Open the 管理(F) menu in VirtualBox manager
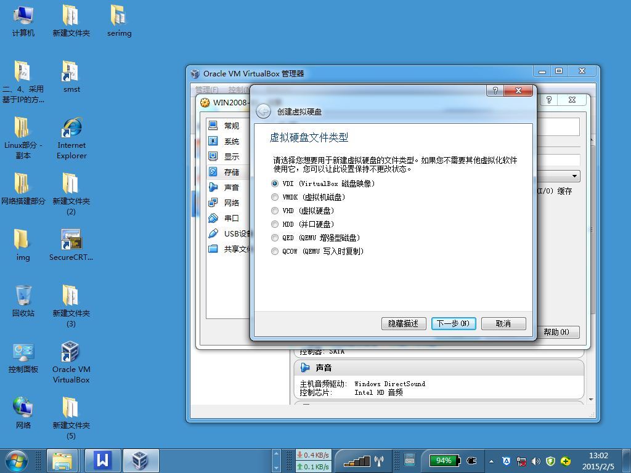 (206, 89)
